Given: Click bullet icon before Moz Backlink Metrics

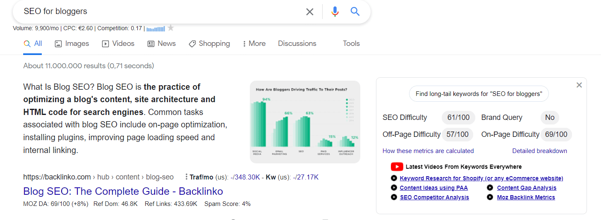Looking at the screenshot, I should [490, 197].
